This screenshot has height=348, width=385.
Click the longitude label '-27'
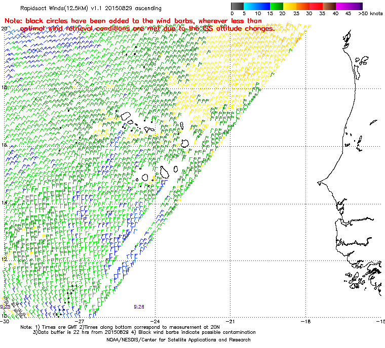80,321
